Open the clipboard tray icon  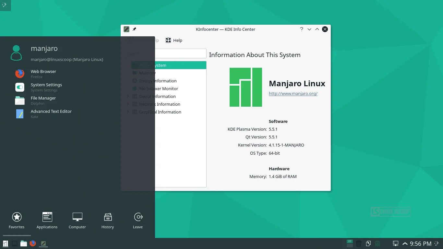pyautogui.click(x=368, y=243)
